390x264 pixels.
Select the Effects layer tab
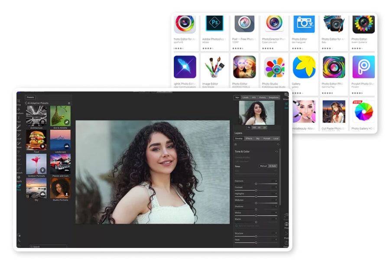(249, 138)
